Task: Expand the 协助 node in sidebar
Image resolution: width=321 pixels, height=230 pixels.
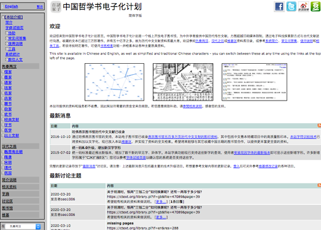Action: coord(7,33)
